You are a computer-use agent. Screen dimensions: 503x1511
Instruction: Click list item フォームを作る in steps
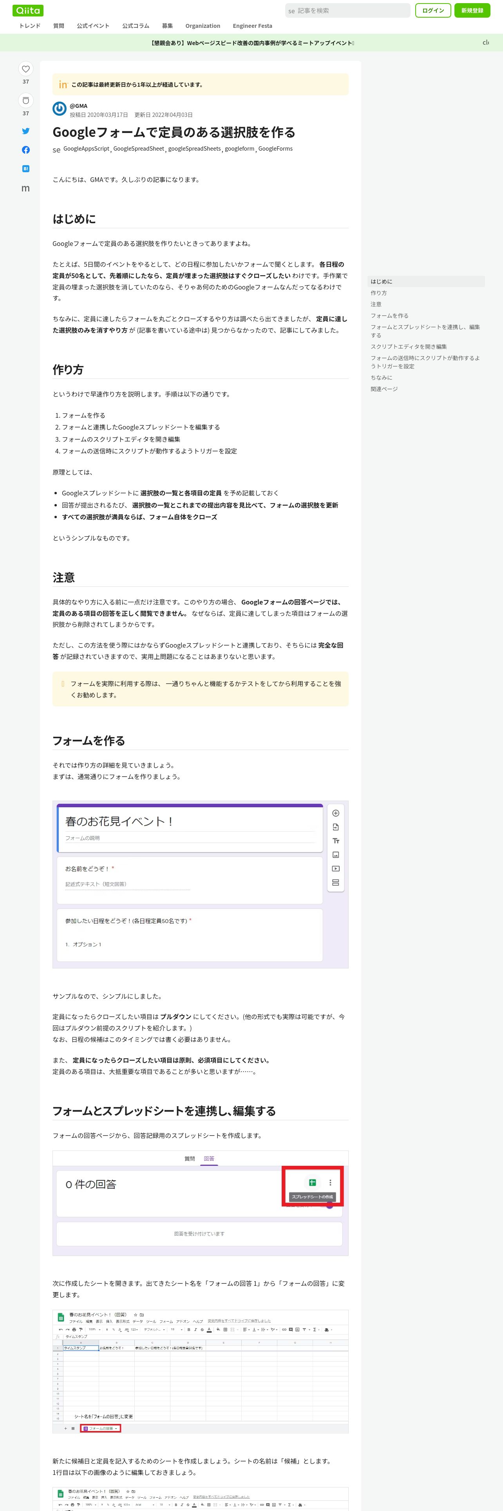coord(84,415)
